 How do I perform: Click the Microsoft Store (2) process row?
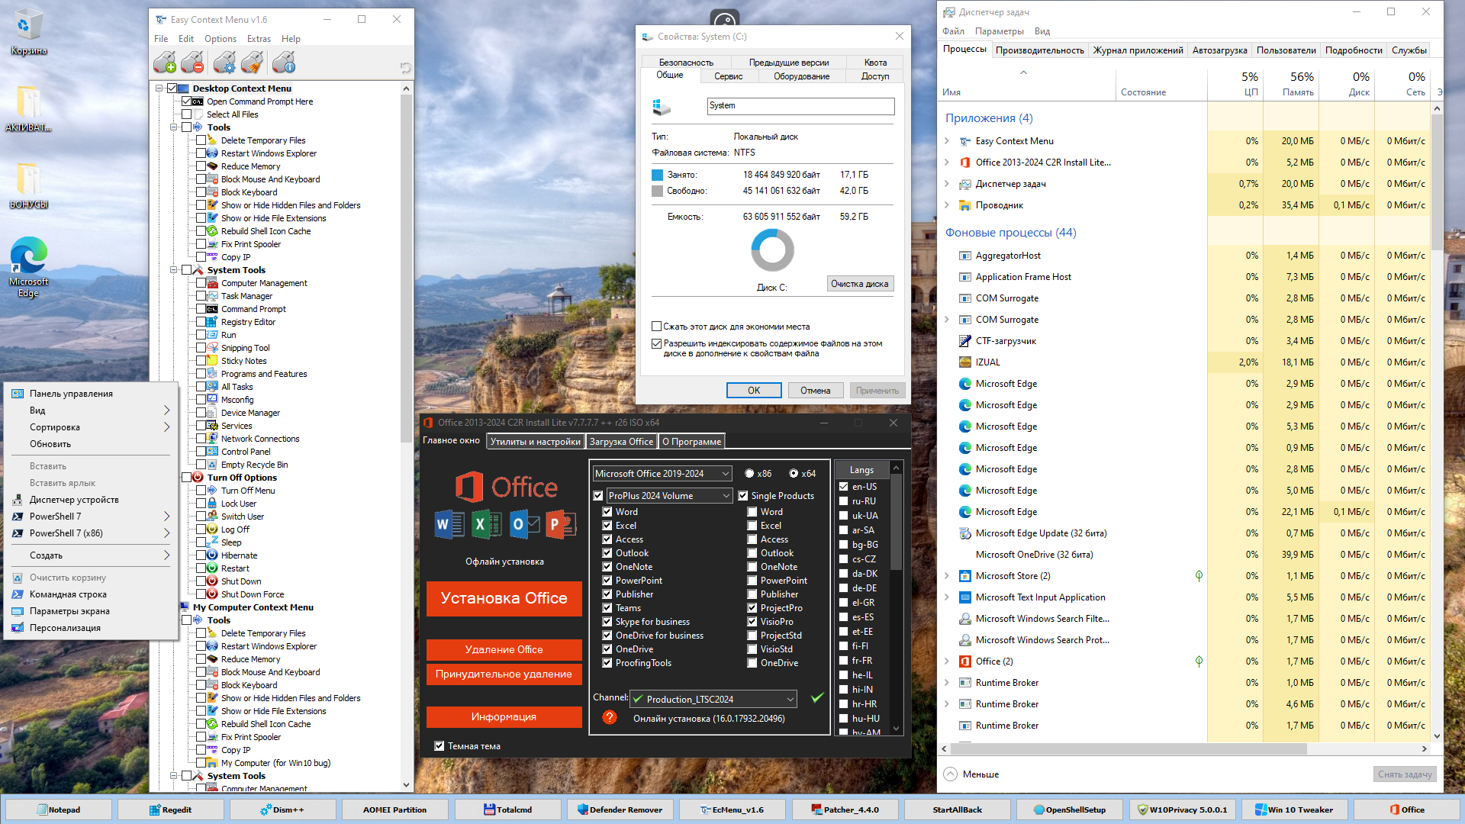pos(1185,576)
